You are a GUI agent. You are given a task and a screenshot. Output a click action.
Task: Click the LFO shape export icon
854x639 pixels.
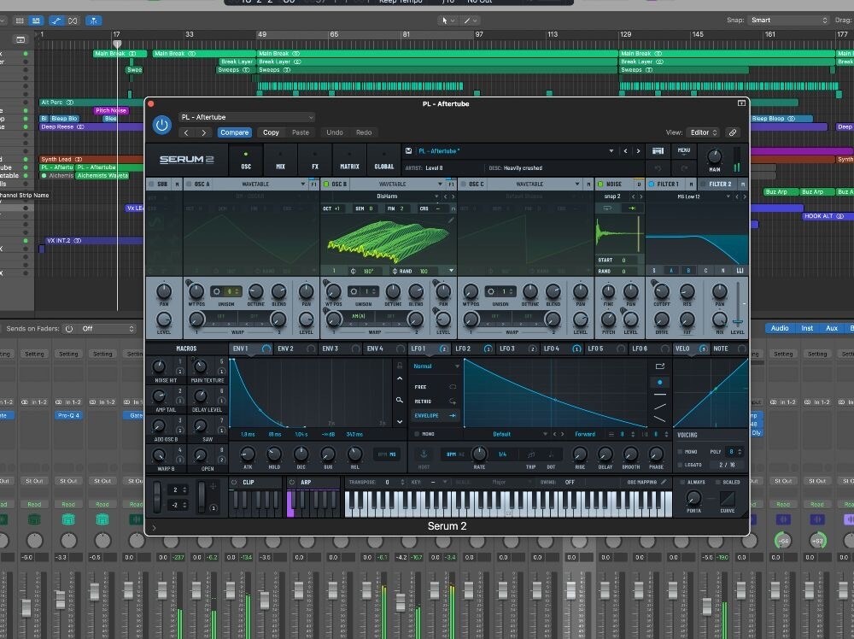point(659,366)
